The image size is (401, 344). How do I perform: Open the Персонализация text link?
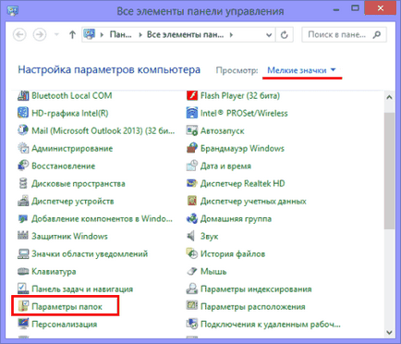click(x=65, y=325)
